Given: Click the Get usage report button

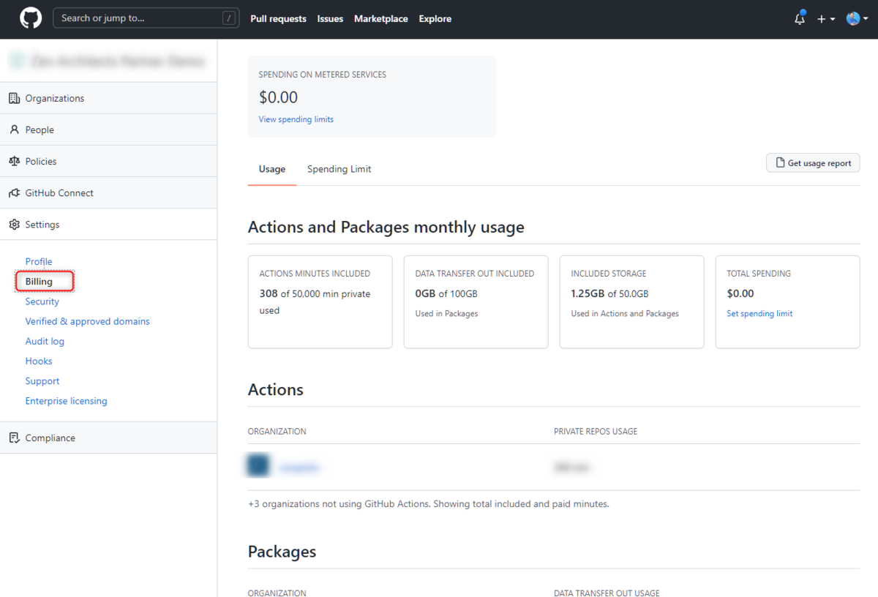Looking at the screenshot, I should tap(813, 162).
